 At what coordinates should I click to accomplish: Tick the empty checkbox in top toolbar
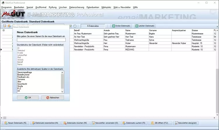pos(75,26)
